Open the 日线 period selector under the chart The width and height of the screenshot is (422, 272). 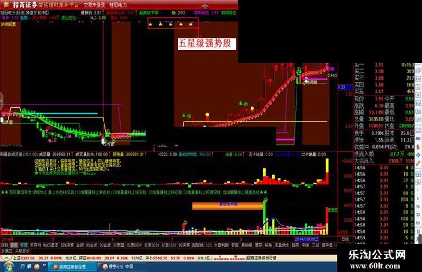(345, 239)
